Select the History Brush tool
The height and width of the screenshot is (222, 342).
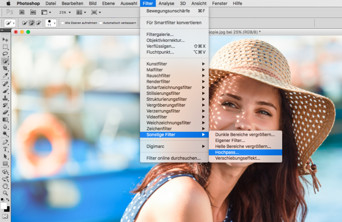point(5,105)
